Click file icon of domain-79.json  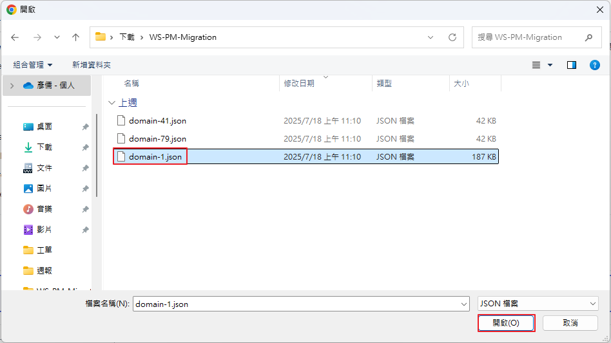121,138
